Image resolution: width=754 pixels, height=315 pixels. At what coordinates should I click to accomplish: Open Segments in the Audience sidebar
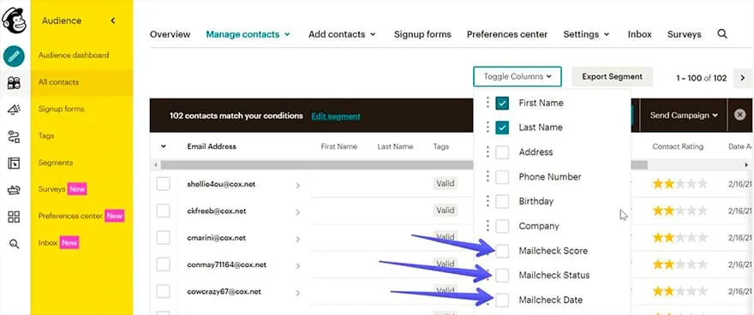(x=56, y=163)
